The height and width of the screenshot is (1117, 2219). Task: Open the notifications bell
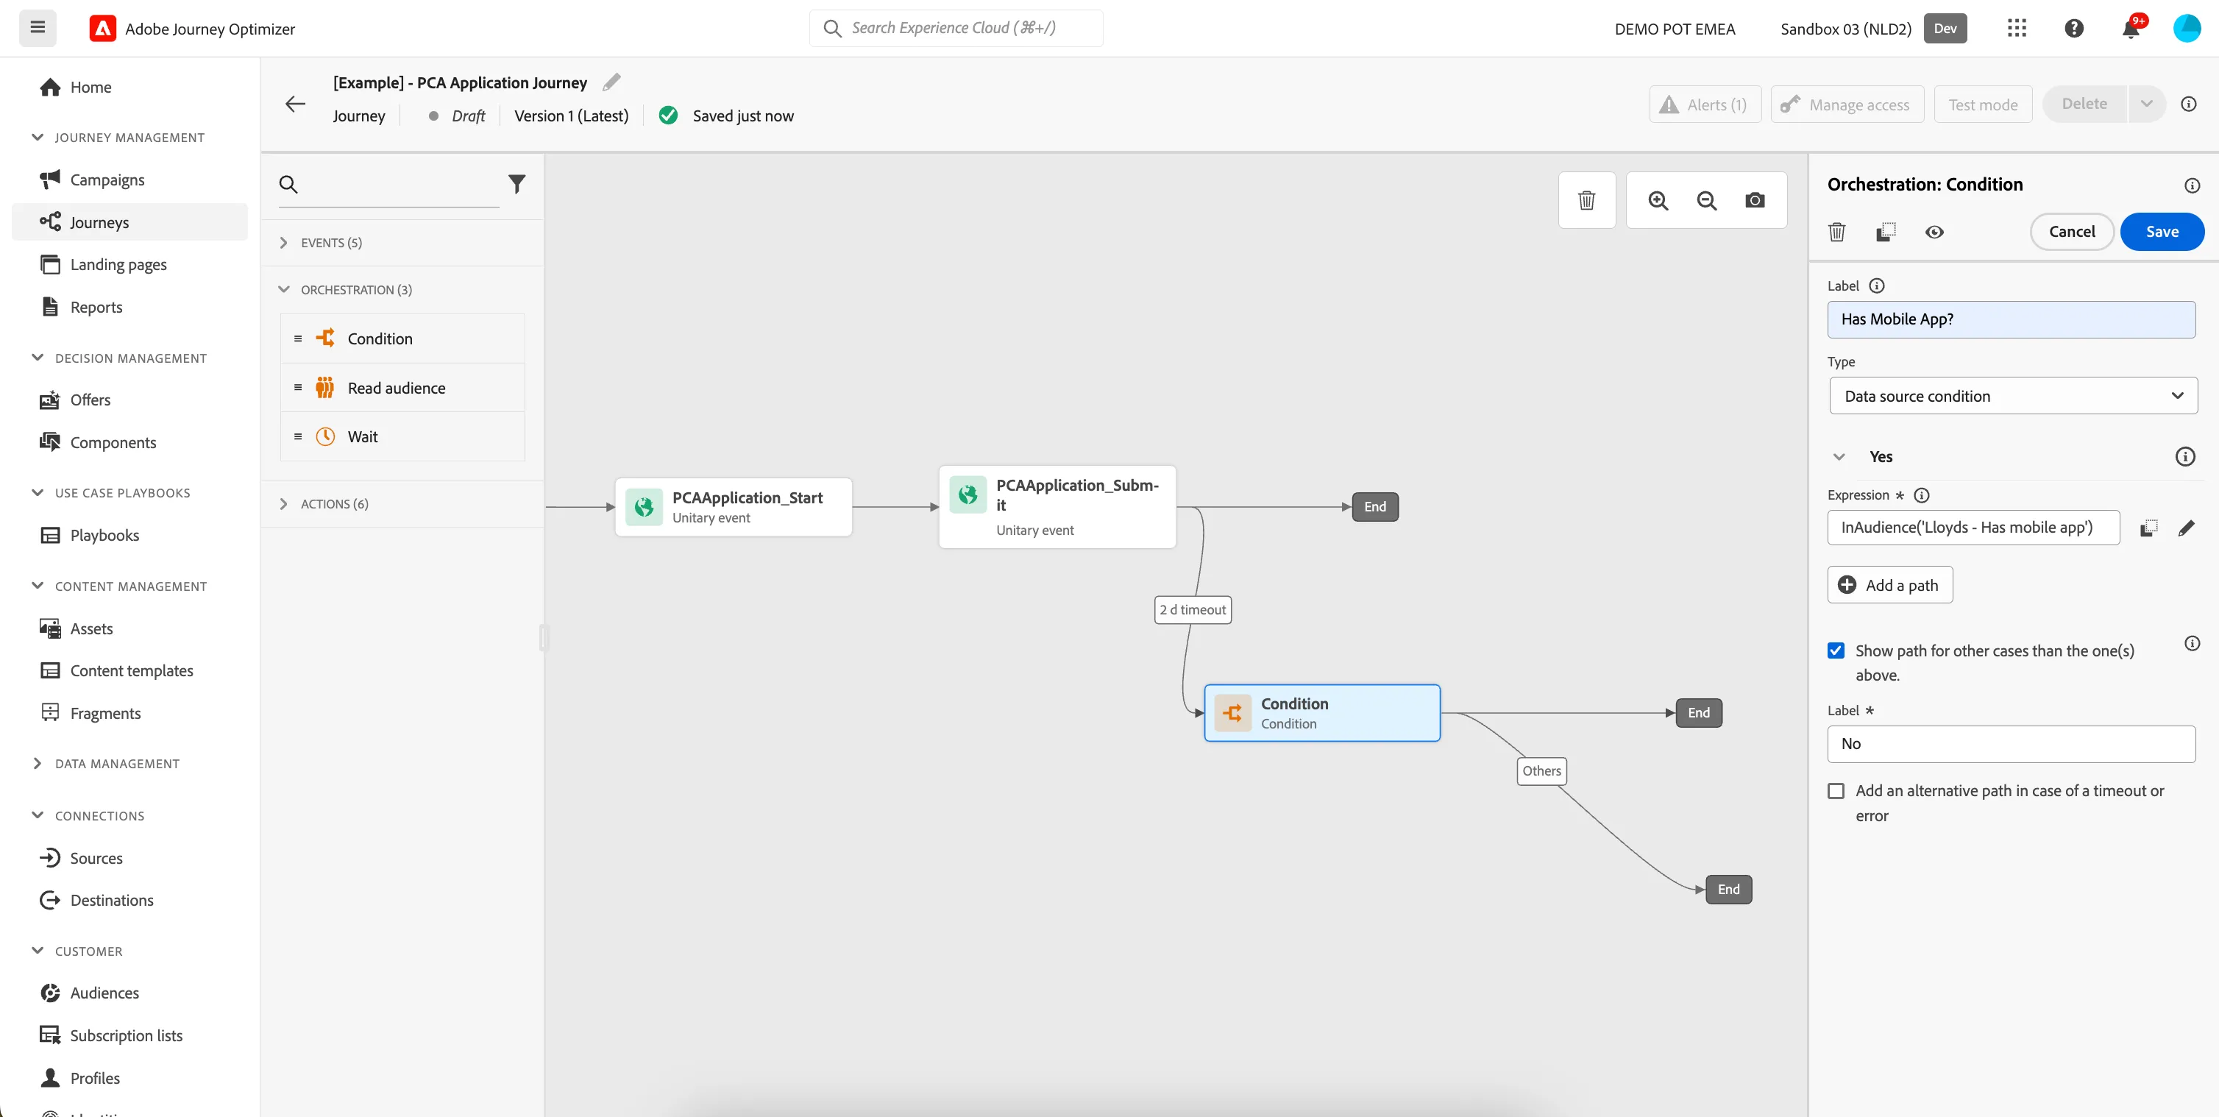2131,29
